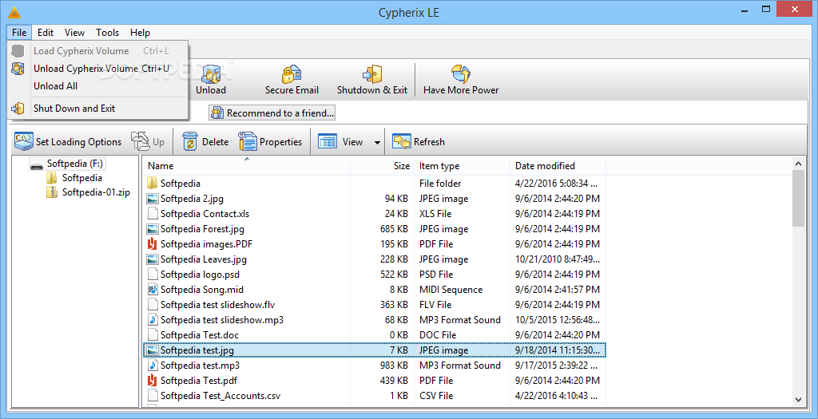Viewport: 818px width, 419px height.
Task: Open the Help menu
Action: click(x=140, y=32)
